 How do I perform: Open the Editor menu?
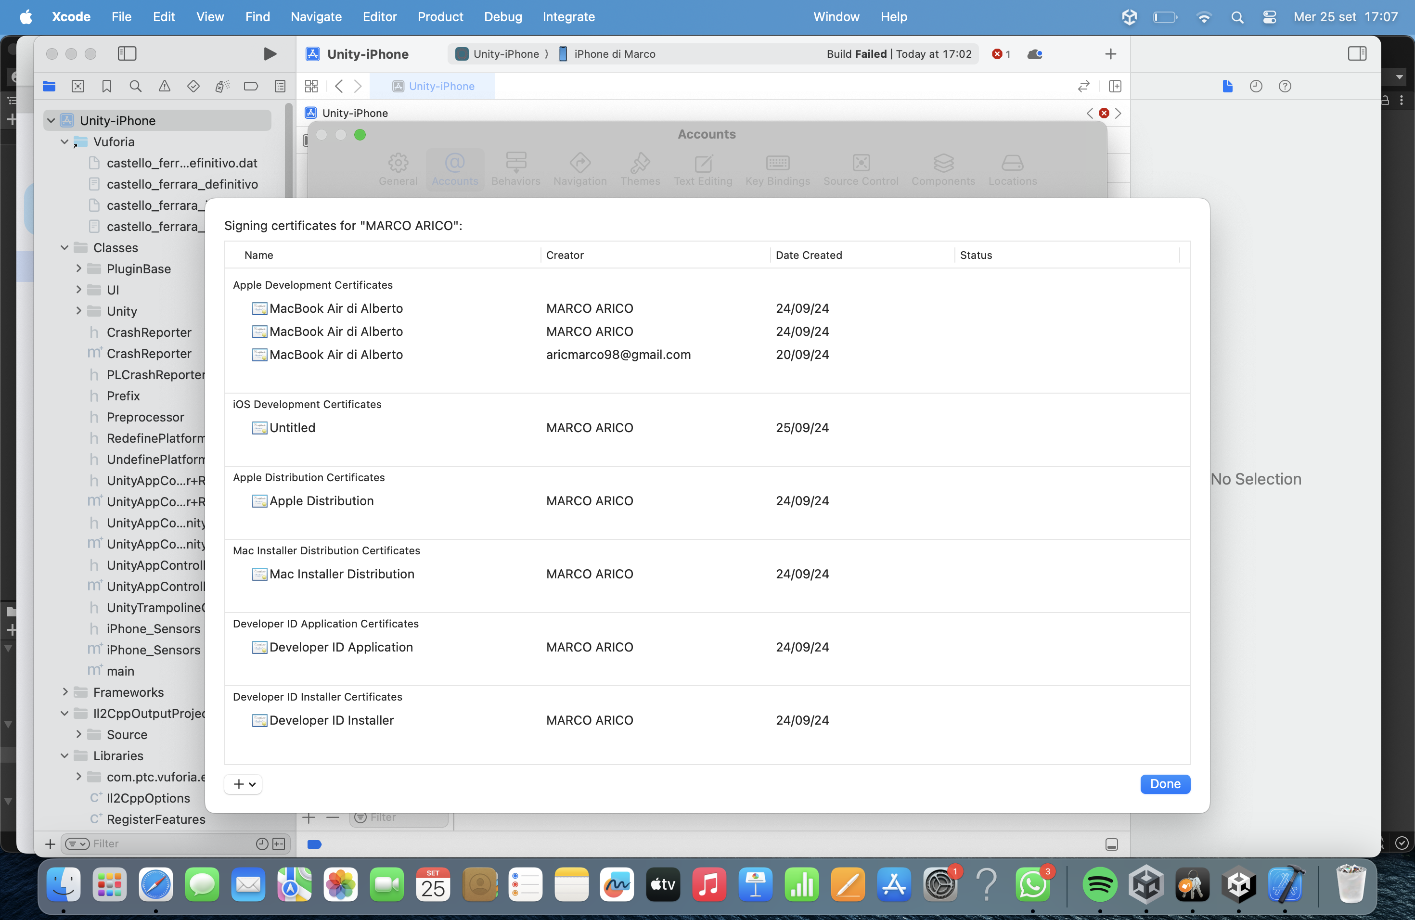tap(379, 17)
